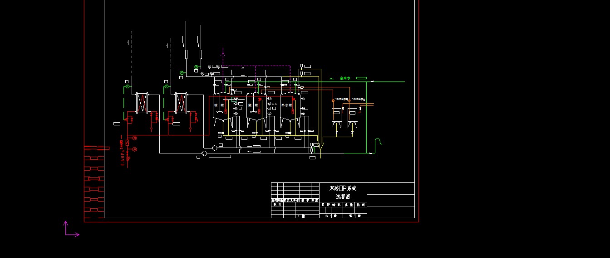Select the 图样标记 cell in the title block
The image size is (610, 258).
pyautogui.click(x=331, y=205)
